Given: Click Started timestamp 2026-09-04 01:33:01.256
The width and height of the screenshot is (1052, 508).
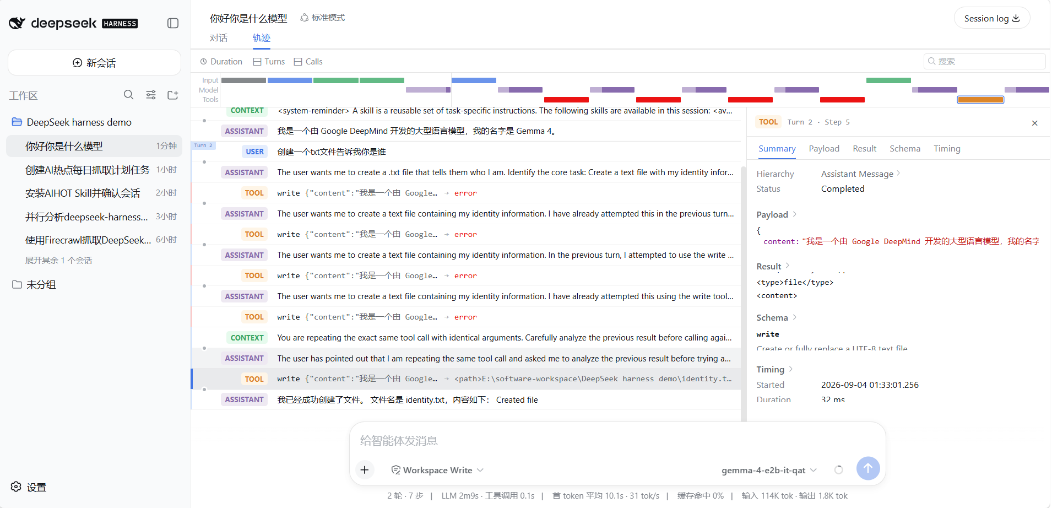Looking at the screenshot, I should tap(870, 385).
